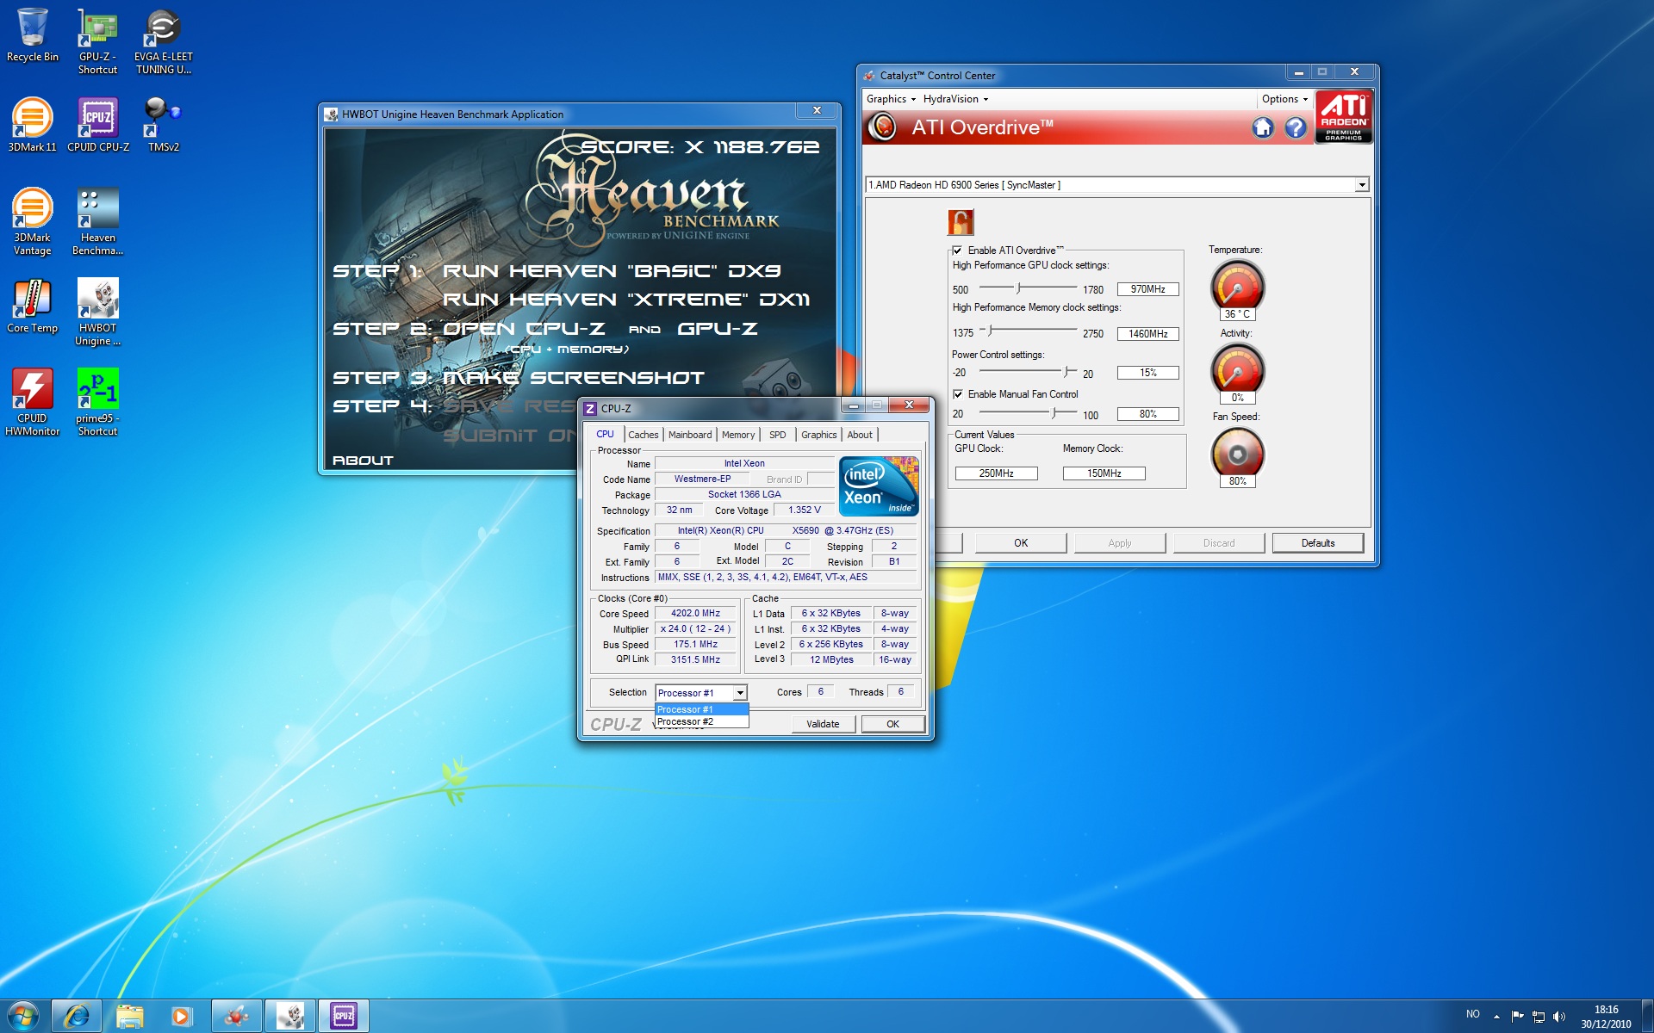The height and width of the screenshot is (1033, 1654).
Task: Launch 3DMark 11 desktop icon
Action: pos(33,125)
